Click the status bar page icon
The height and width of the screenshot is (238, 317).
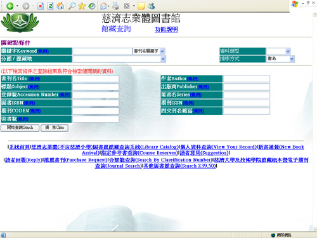coord(3,235)
